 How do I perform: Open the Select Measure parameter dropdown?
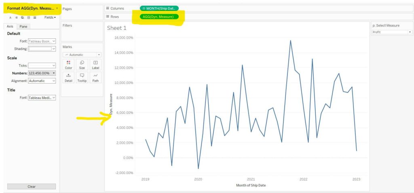(392, 32)
